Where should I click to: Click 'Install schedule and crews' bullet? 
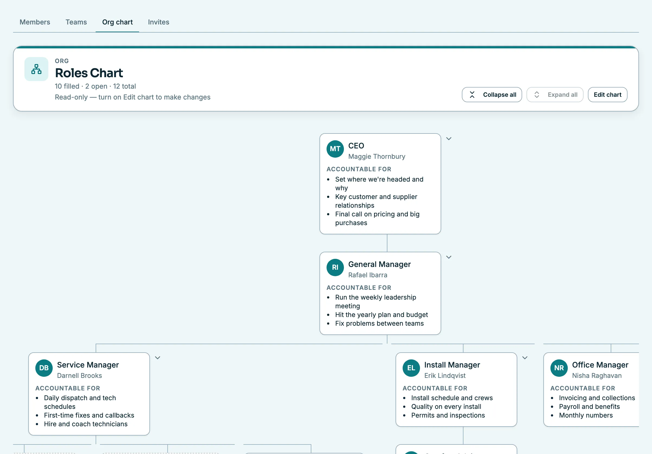point(452,398)
